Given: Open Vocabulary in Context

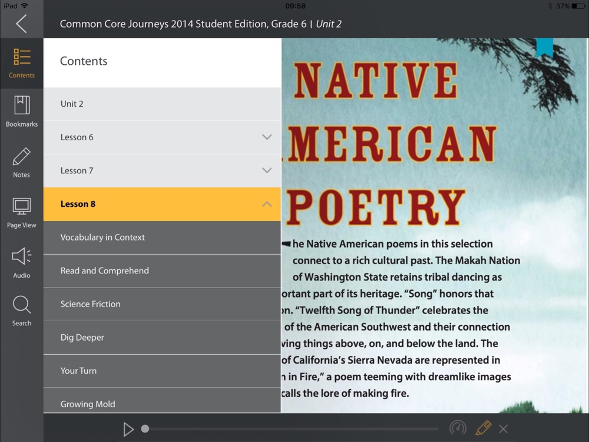Looking at the screenshot, I should pyautogui.click(x=102, y=238).
